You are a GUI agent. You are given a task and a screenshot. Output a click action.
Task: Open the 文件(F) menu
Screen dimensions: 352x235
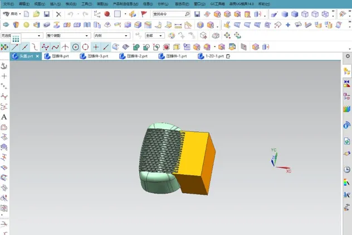(8, 3)
